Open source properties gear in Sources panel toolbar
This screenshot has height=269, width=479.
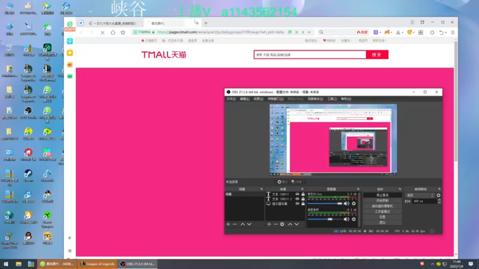pyautogui.click(x=282, y=224)
